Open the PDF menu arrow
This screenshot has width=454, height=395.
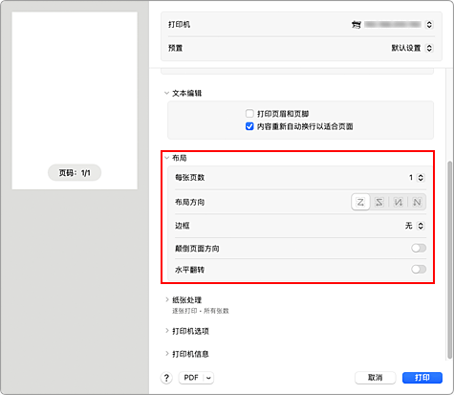click(208, 378)
